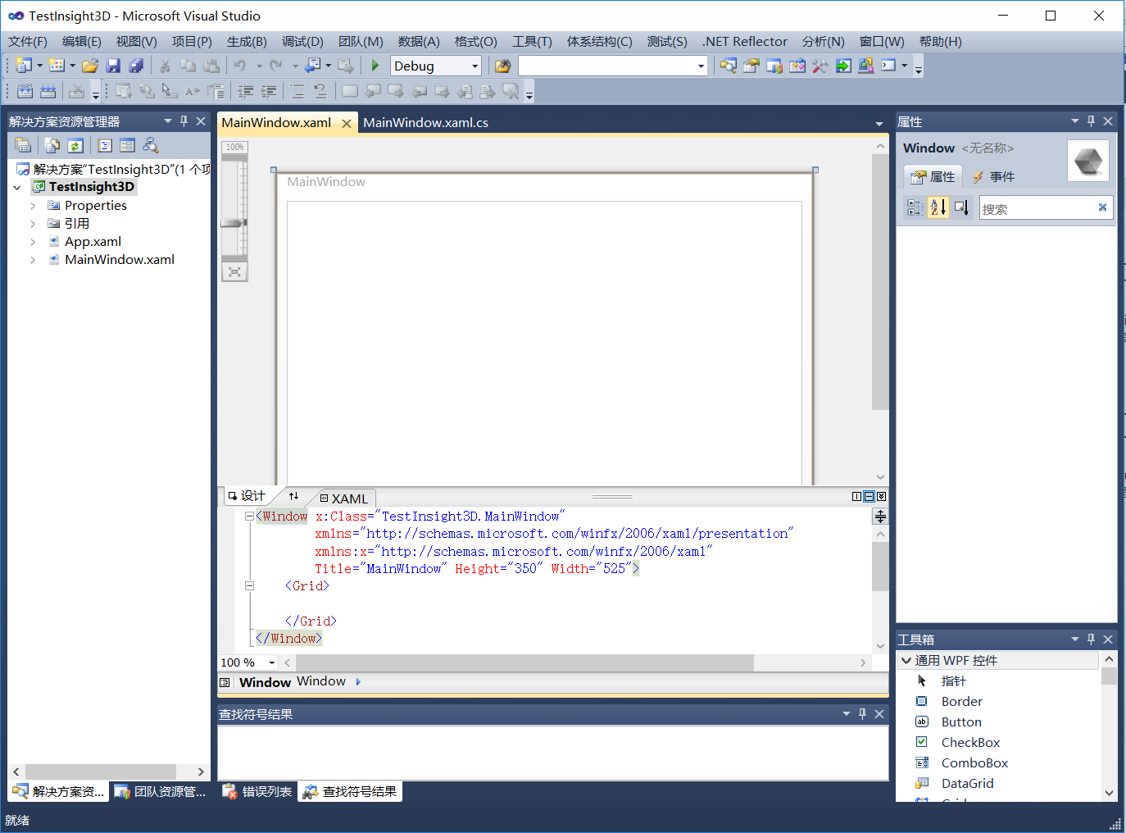
Task: Open the Properties Window toolbar icon
Action: coord(751,66)
